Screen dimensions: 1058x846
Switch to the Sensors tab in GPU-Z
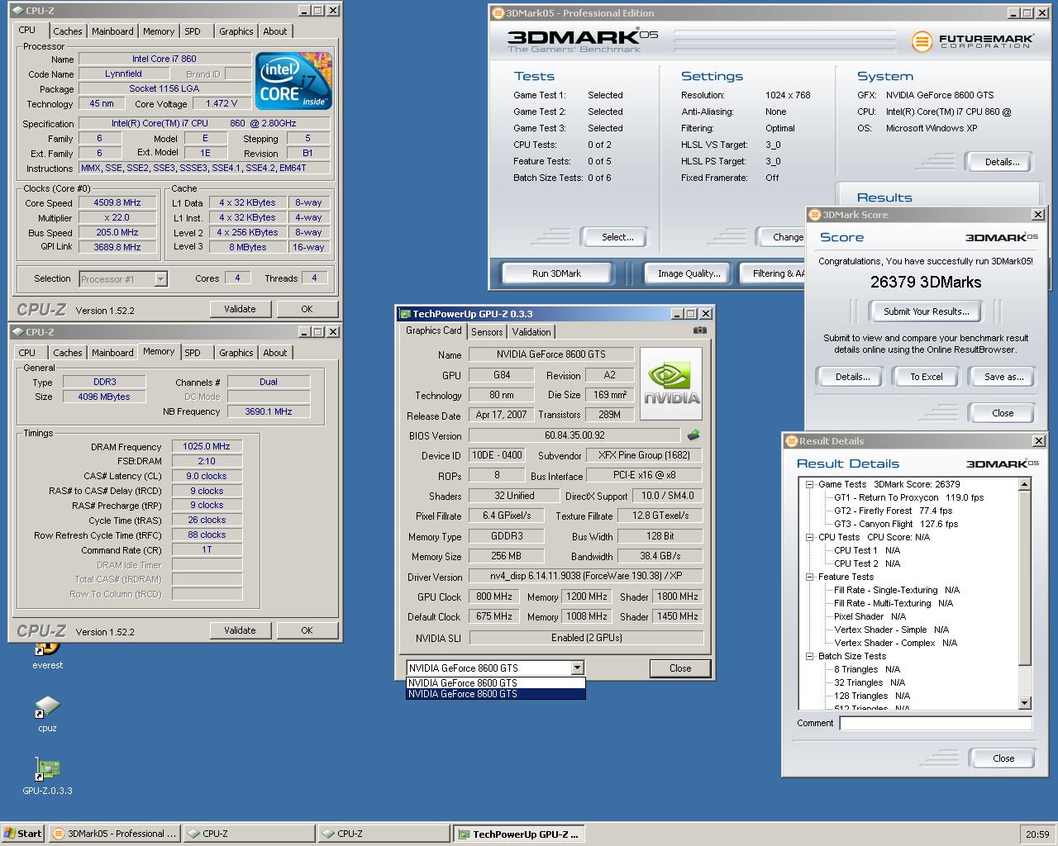(487, 332)
